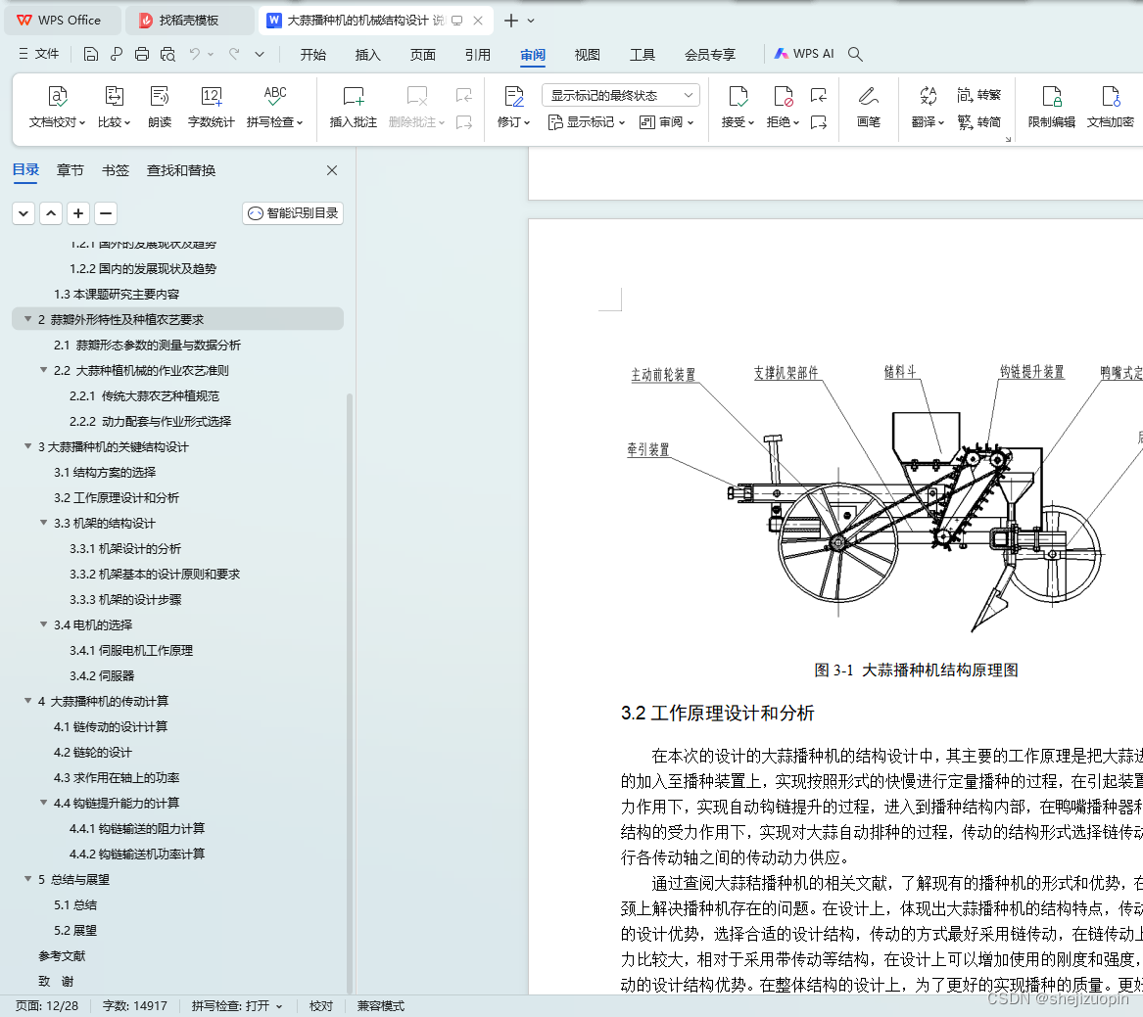1143x1017 pixels.
Task: Switch to the 开始 ribbon tab
Action: tap(313, 55)
